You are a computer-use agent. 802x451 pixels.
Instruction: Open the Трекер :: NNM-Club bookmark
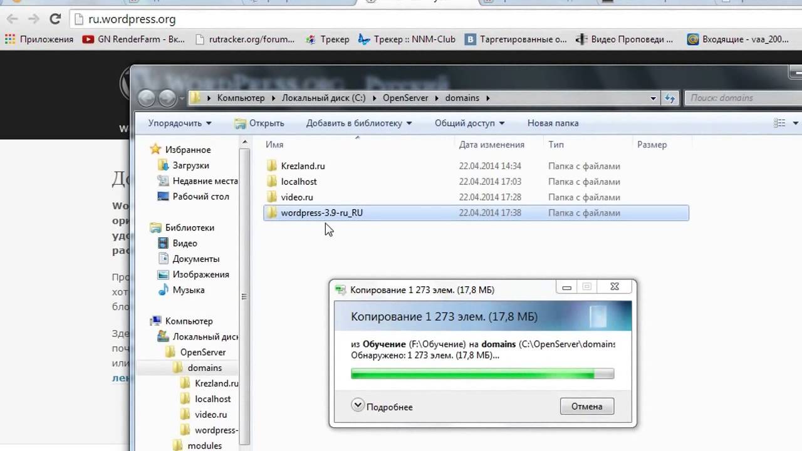[407, 39]
